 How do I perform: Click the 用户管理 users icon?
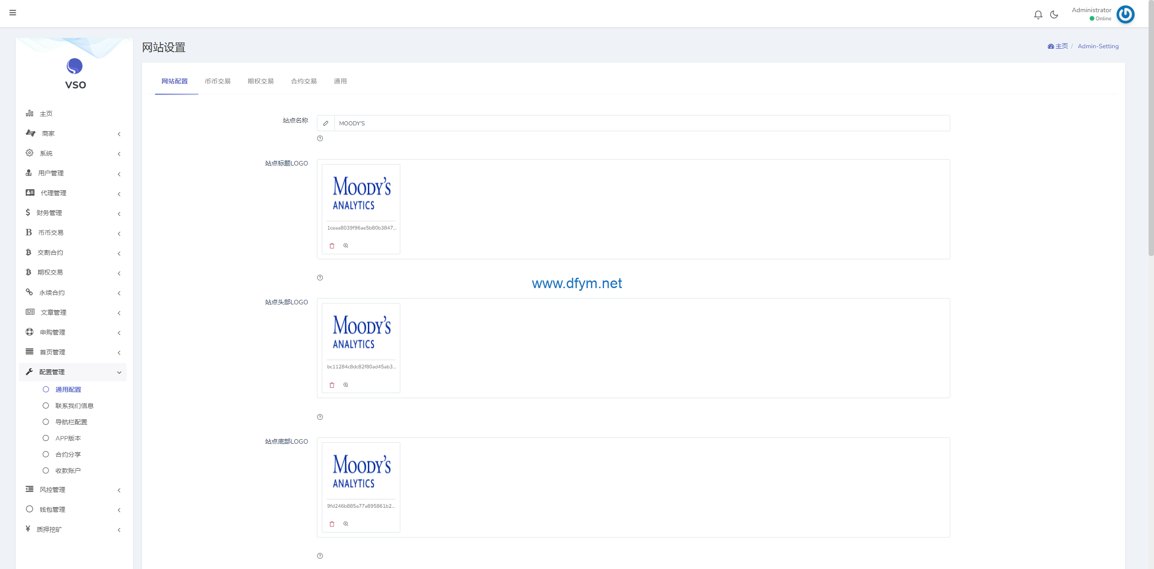tap(29, 173)
